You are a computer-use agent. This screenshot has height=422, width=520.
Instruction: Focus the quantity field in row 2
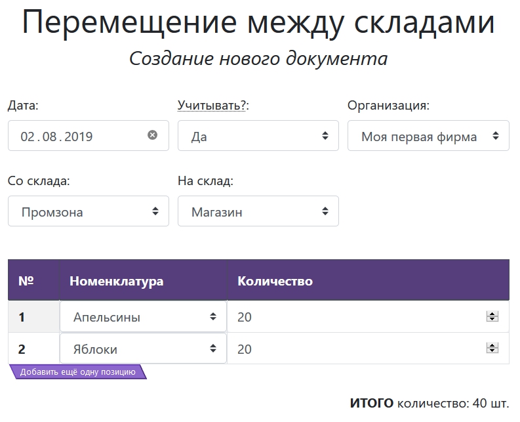click(354, 348)
